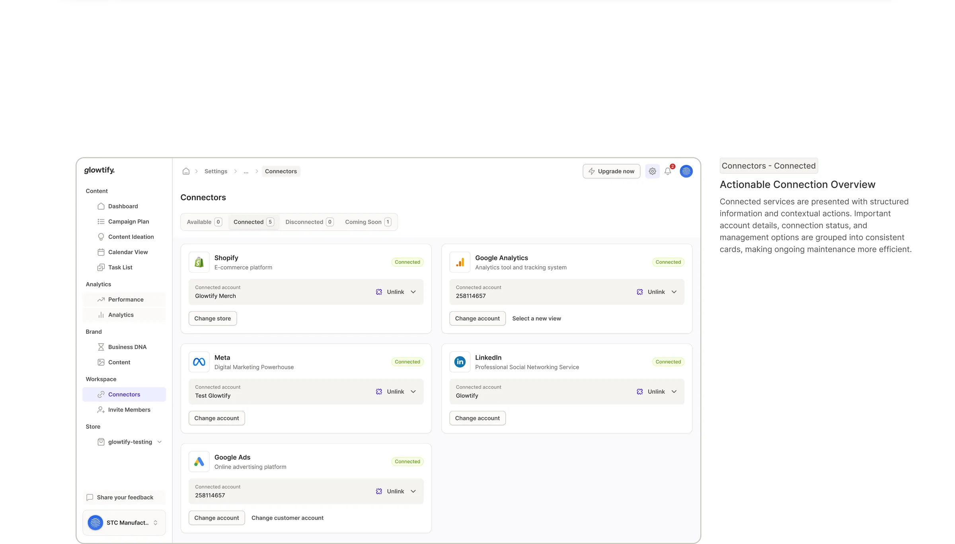Viewport: 955px width, 544px height.
Task: Expand the Google Ads account chevron
Action: [413, 492]
